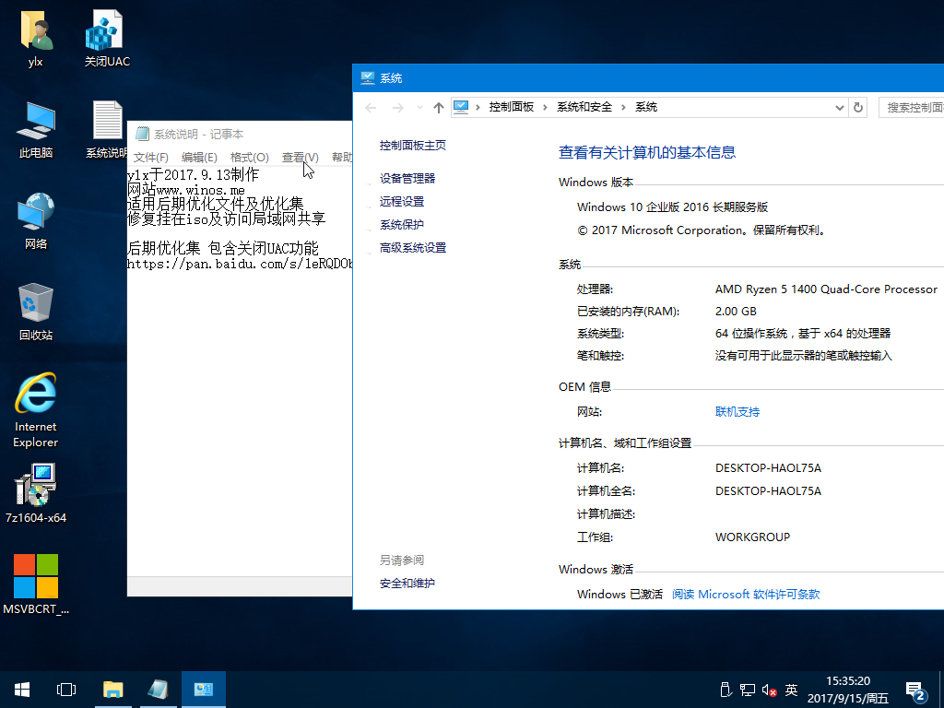Click the 设备管理器 link
The height and width of the screenshot is (708, 944).
pos(407,178)
